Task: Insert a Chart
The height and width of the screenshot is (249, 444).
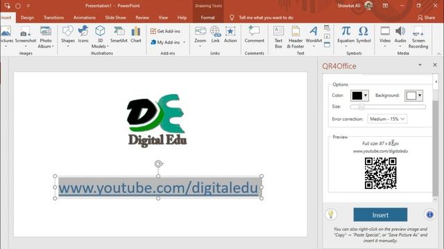Action: point(136,35)
